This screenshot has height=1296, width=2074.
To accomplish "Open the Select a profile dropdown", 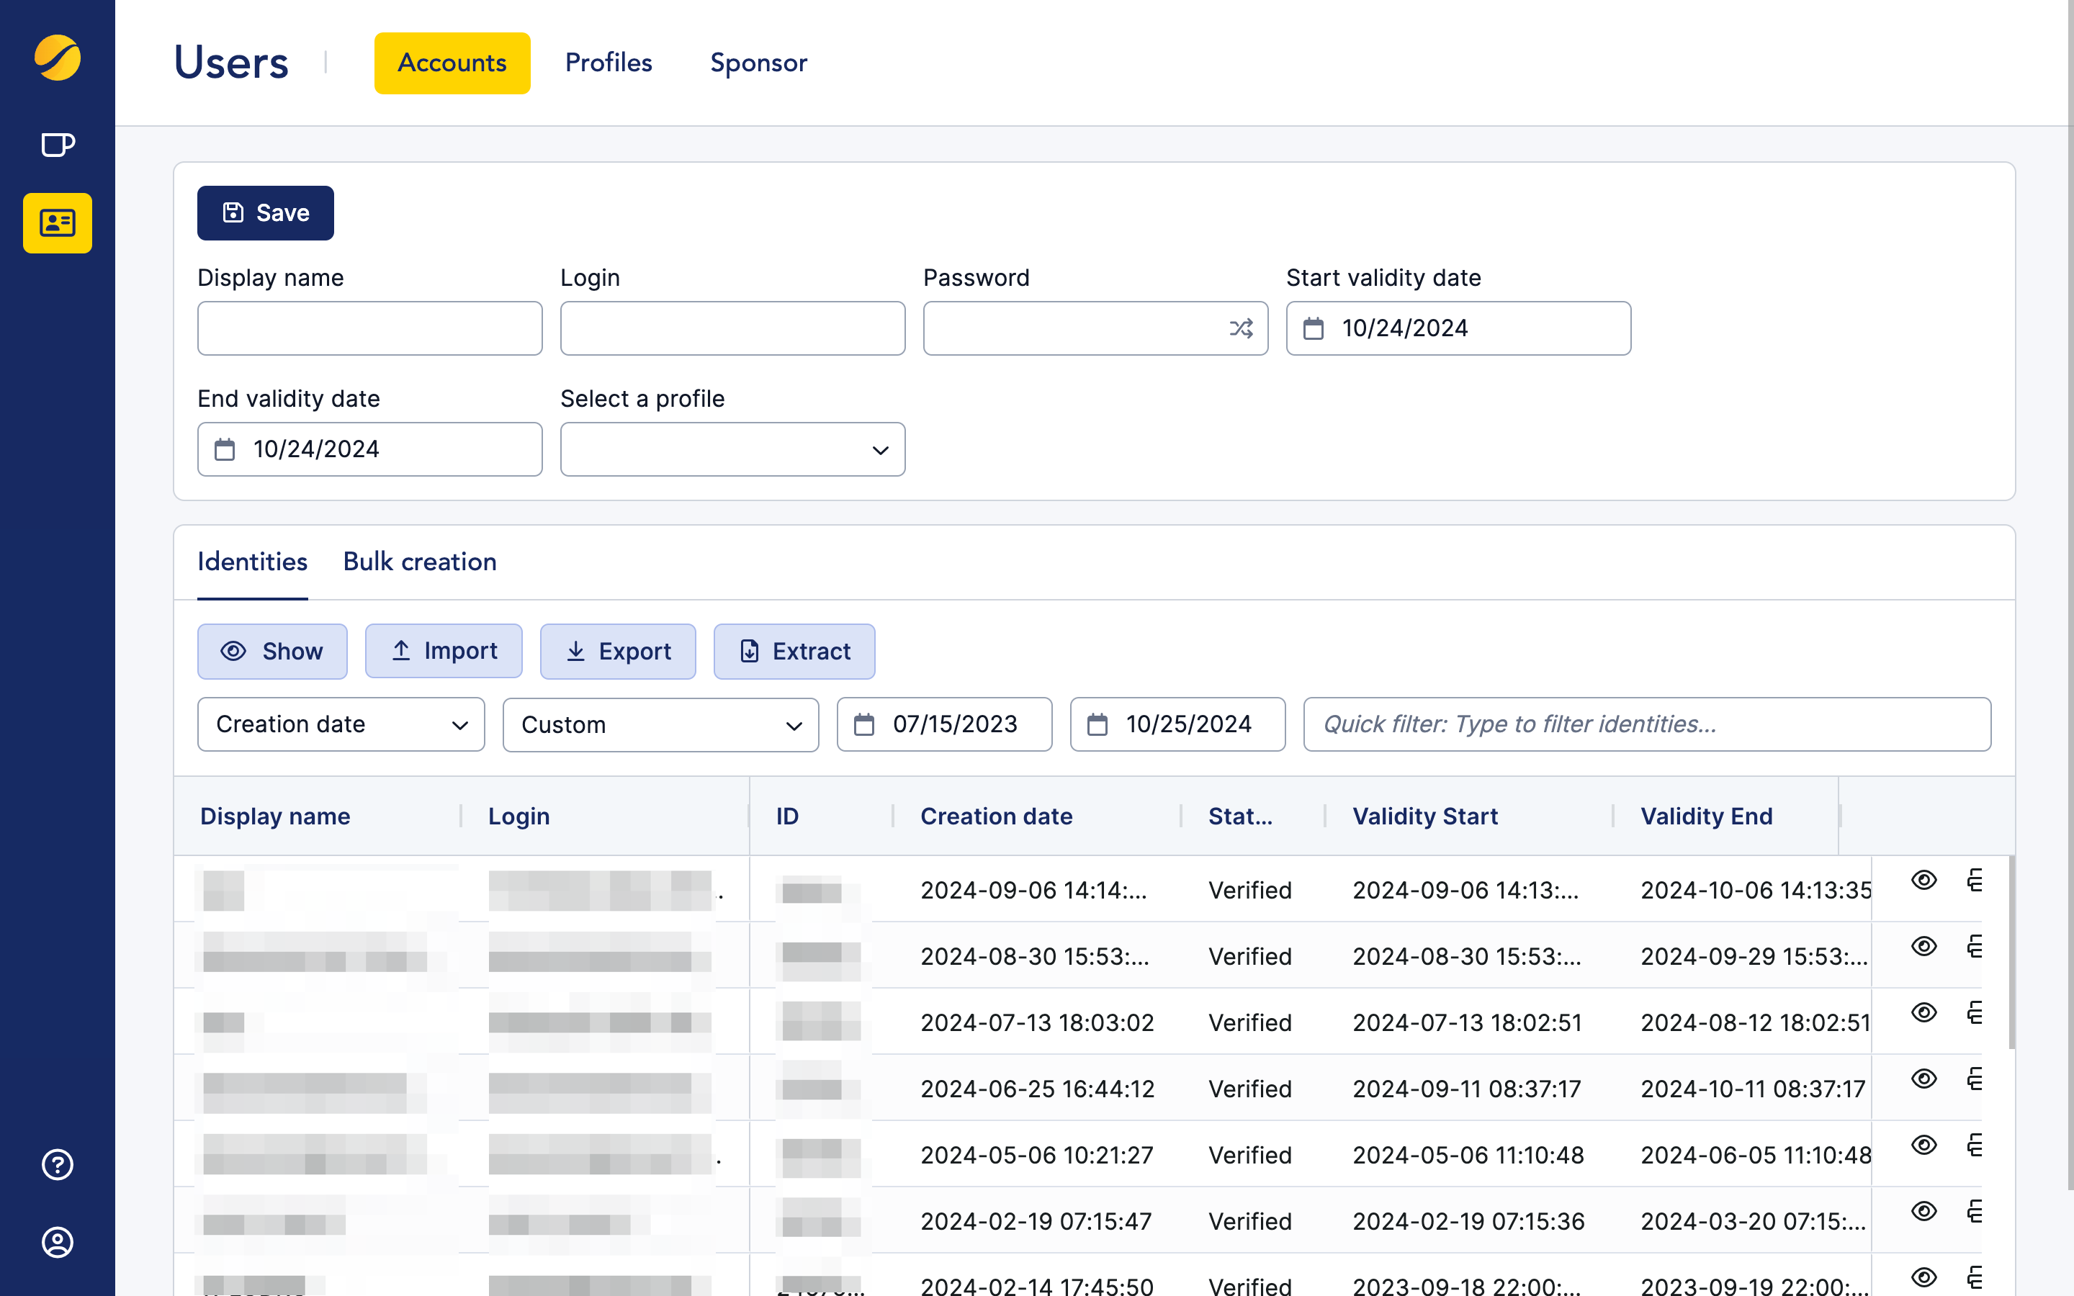I will click(x=732, y=449).
